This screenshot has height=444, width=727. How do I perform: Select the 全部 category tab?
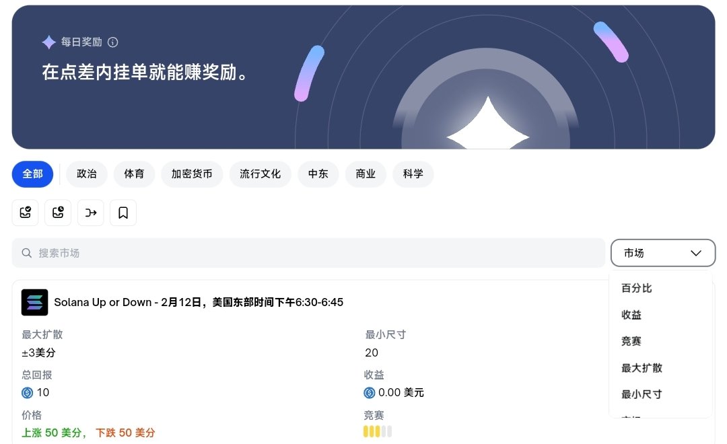pyautogui.click(x=32, y=174)
